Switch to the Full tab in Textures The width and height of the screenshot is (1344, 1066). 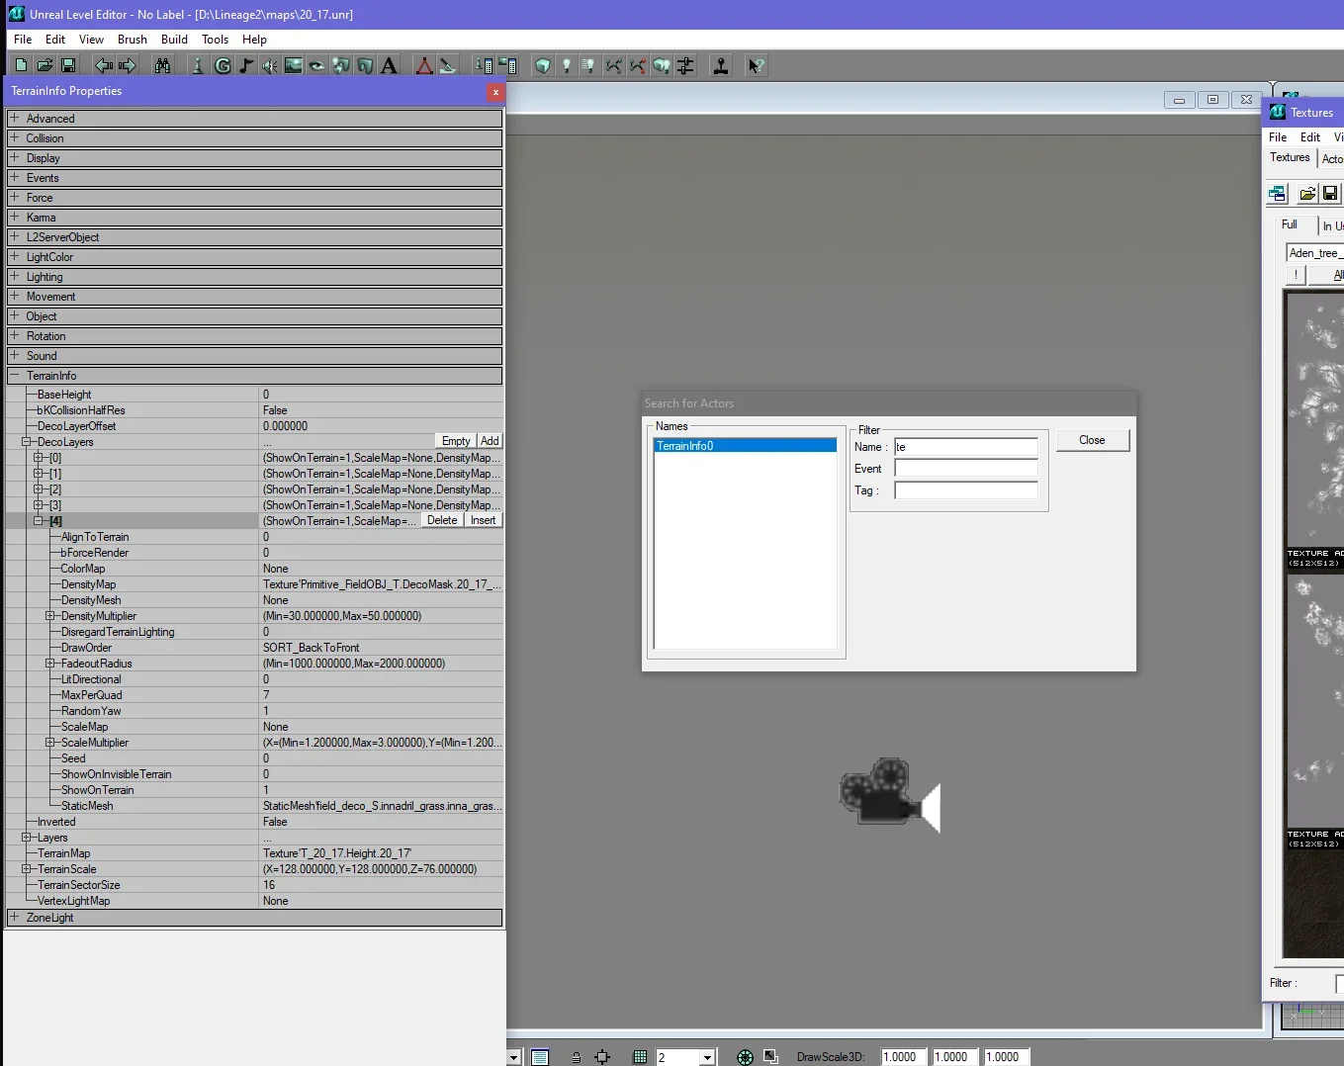tap(1290, 224)
